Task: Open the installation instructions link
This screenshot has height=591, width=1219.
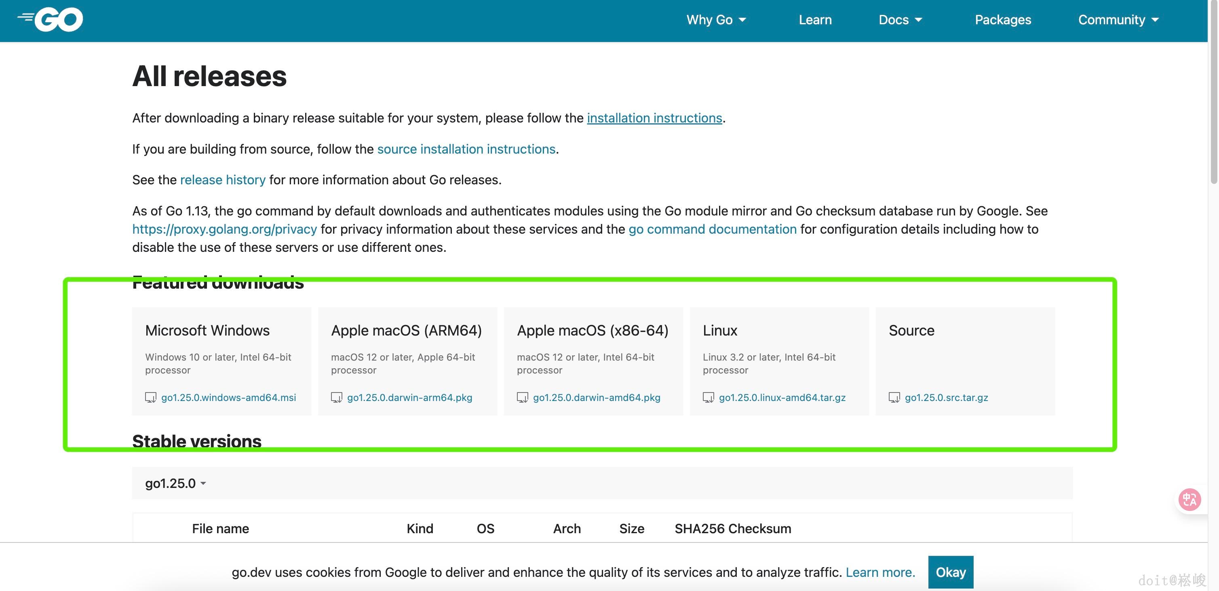Action: pyautogui.click(x=654, y=118)
